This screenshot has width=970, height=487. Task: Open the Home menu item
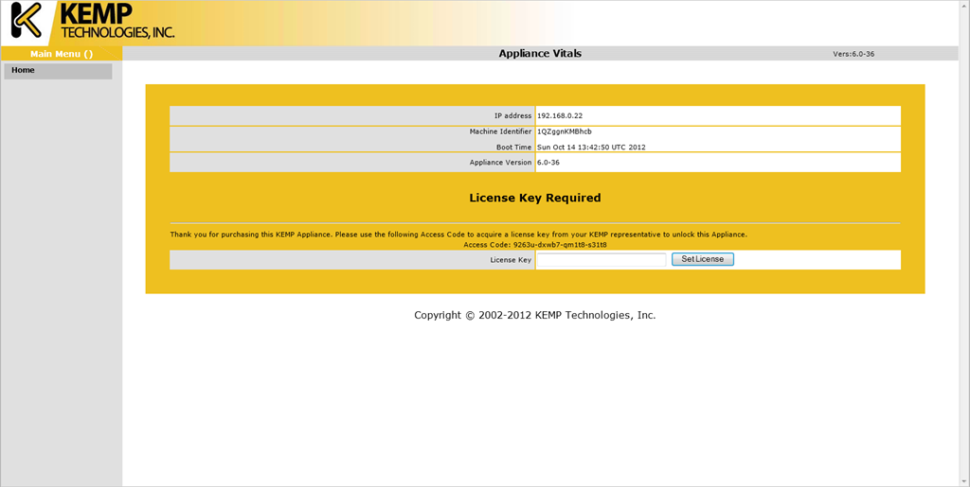click(x=58, y=71)
